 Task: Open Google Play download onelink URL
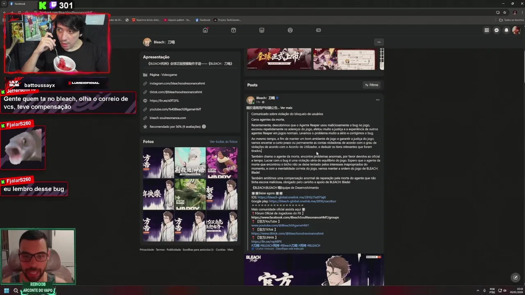coord(303,201)
